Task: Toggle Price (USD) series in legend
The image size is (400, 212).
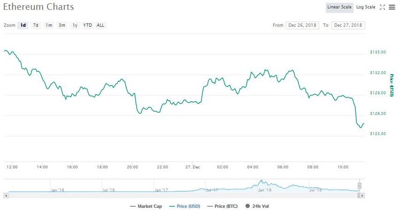Action: pos(185,206)
